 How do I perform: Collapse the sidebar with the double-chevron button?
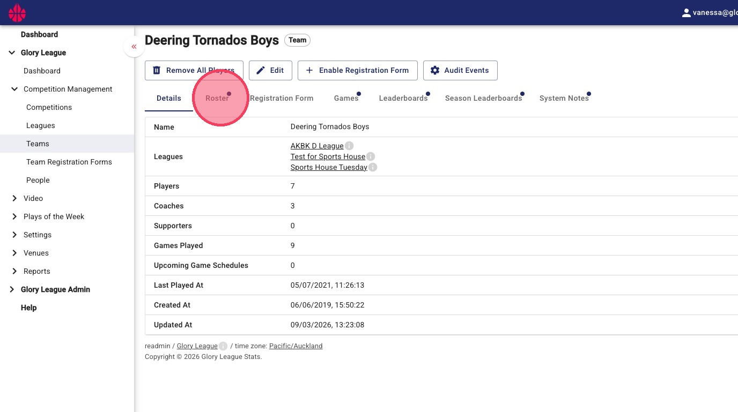coord(134,47)
